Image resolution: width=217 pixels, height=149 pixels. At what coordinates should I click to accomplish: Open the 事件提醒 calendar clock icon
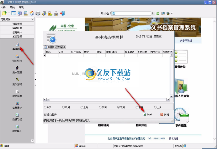coord(182,116)
